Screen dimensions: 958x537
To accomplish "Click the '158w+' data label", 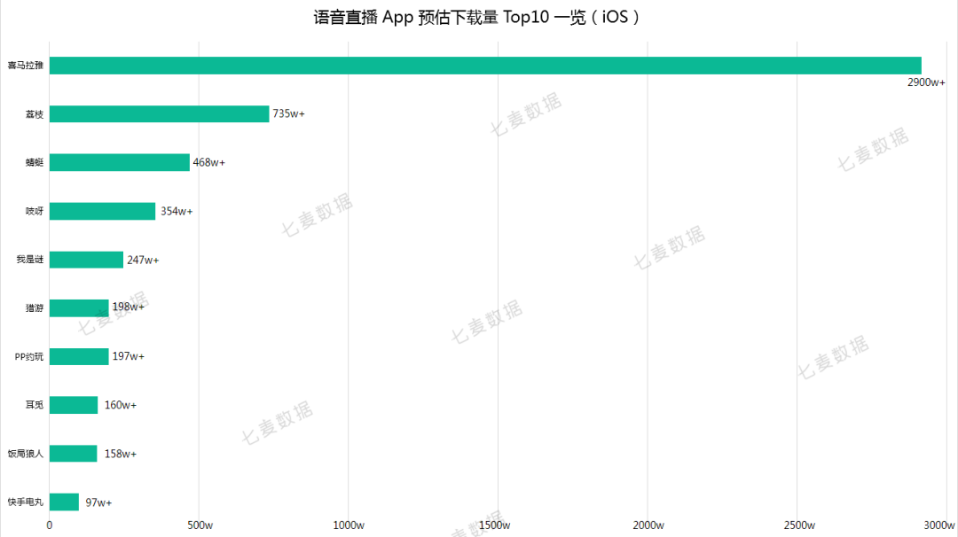I will pos(121,454).
